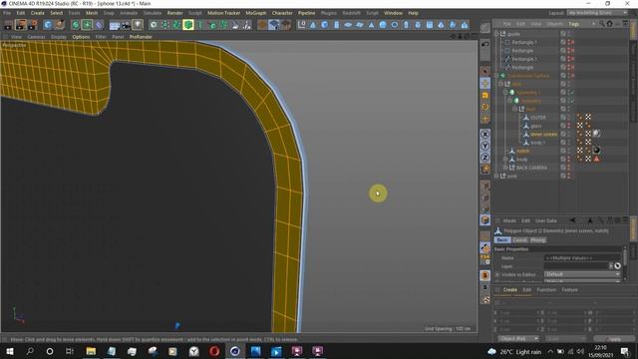This screenshot has height=359, width=638.
Task: Click the cylinder primitive icon
Action: click(337, 25)
